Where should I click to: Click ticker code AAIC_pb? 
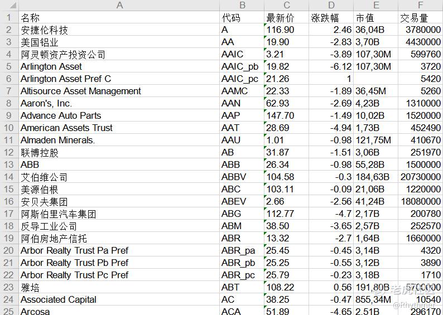pos(242,66)
